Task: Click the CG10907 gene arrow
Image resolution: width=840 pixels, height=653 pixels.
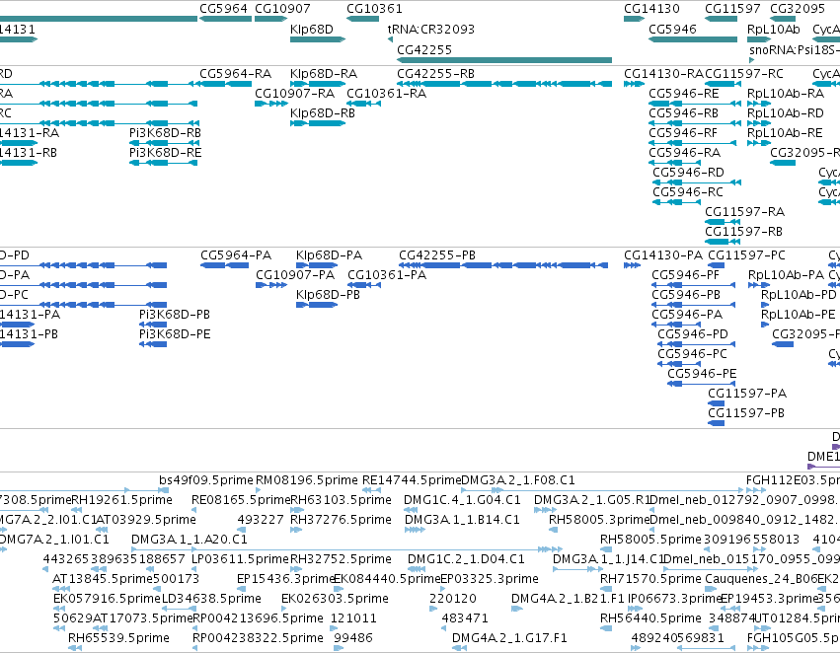Action: (x=271, y=20)
